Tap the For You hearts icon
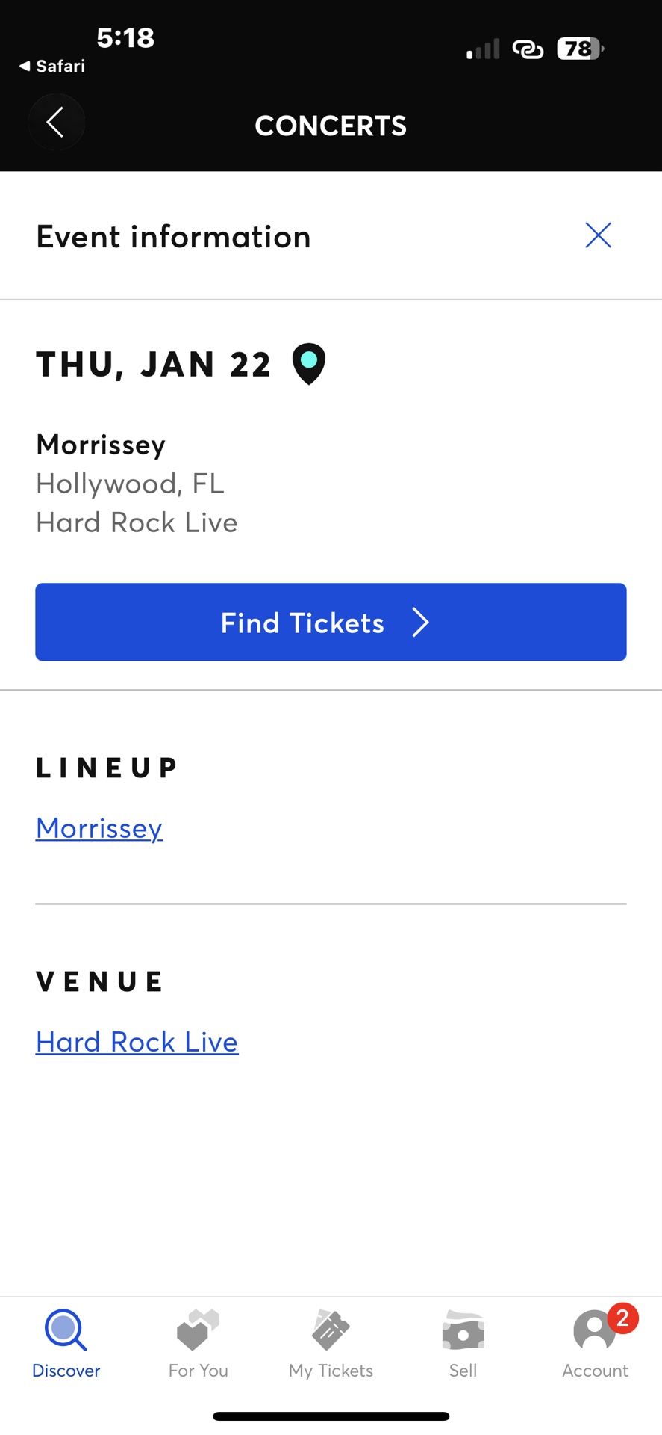This screenshot has width=662, height=1435. pos(198,1330)
